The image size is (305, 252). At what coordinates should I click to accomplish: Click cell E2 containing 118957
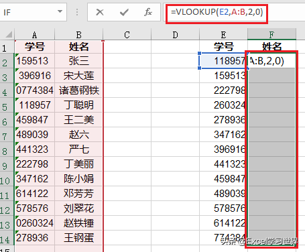tap(223, 61)
